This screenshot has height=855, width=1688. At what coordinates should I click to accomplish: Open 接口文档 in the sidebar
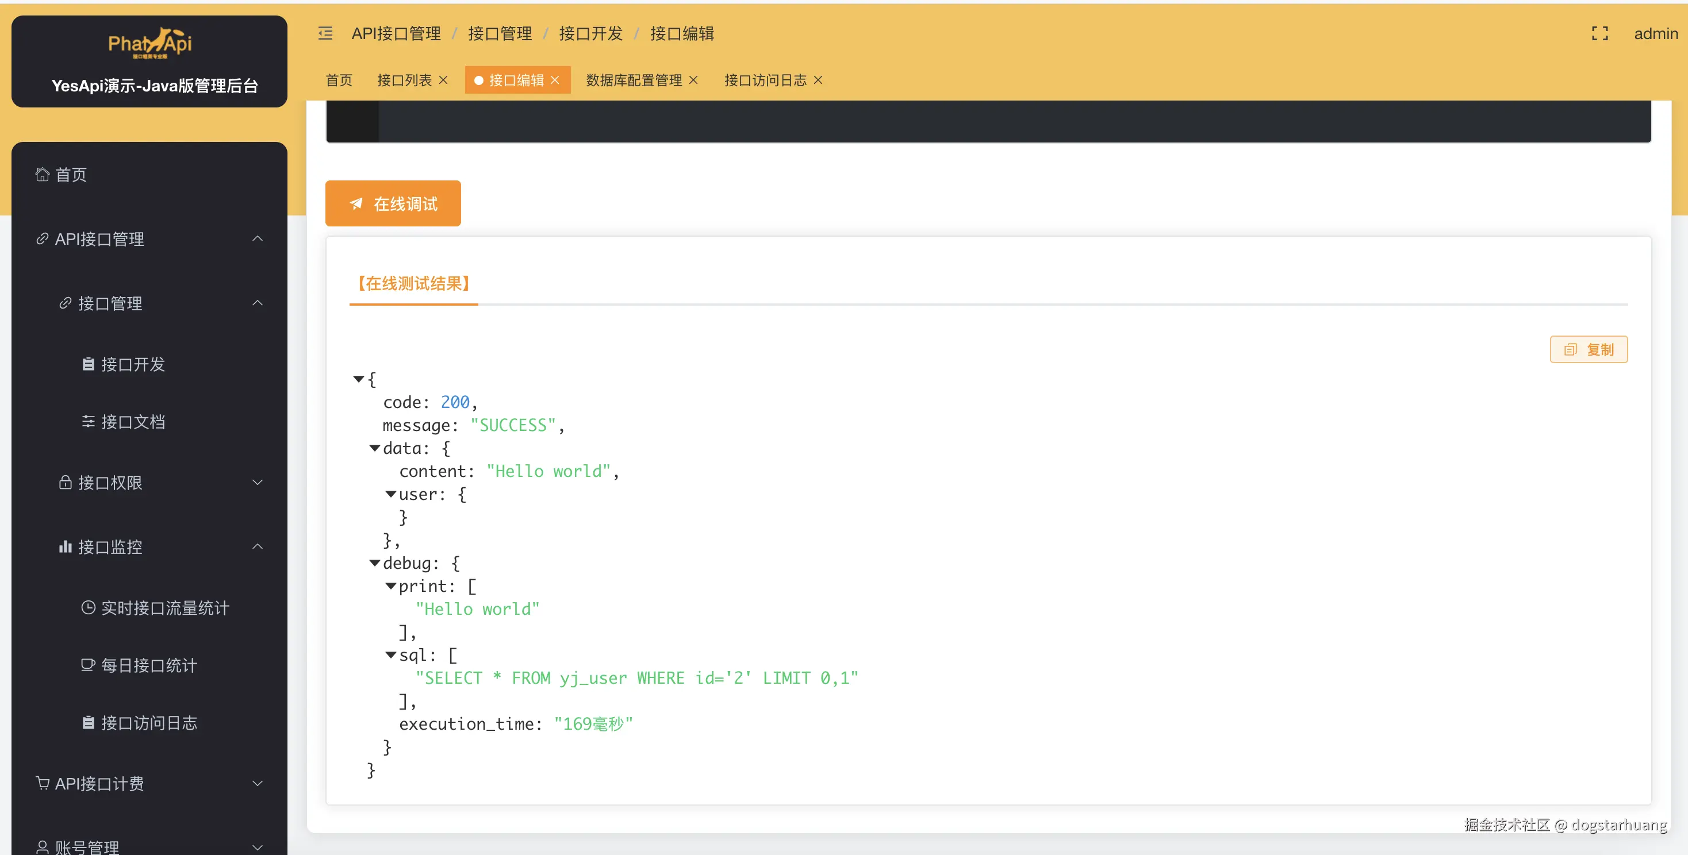click(x=133, y=422)
